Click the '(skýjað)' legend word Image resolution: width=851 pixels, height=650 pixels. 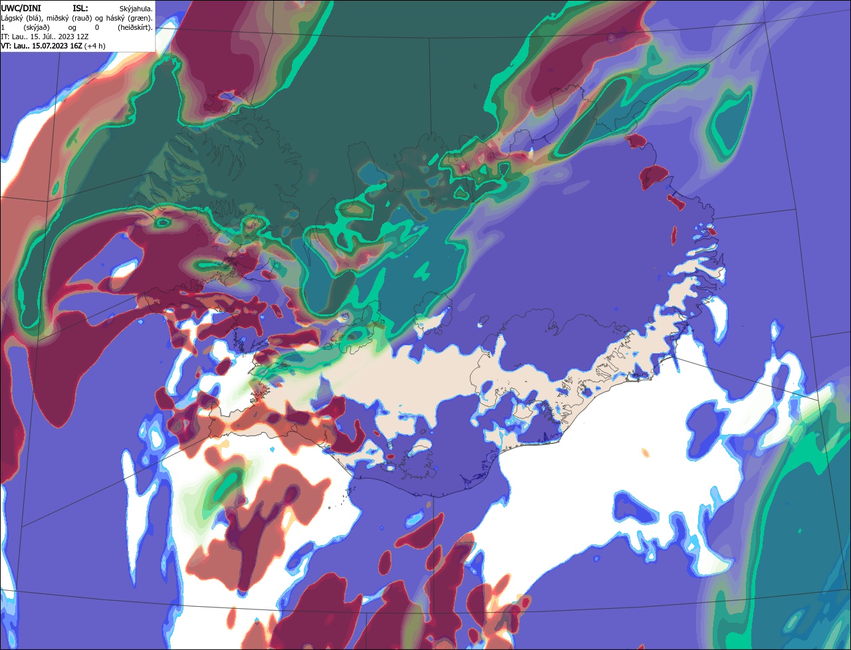coord(37,28)
